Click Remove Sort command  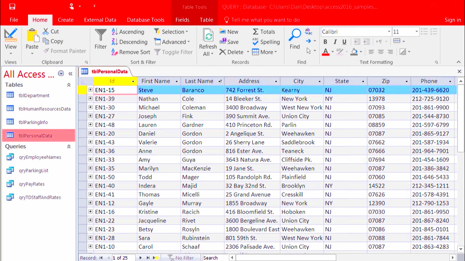pyautogui.click(x=131, y=52)
